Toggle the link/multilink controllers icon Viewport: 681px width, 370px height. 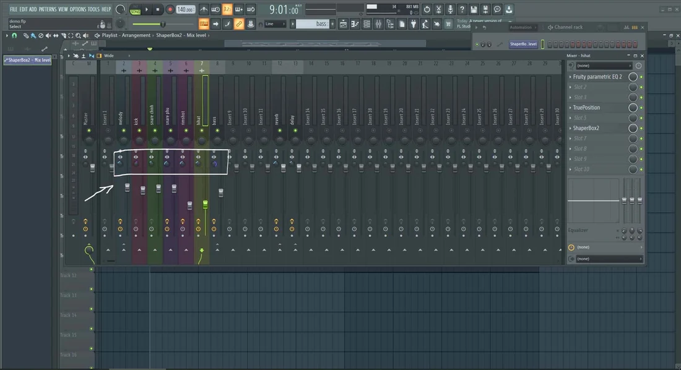point(239,24)
